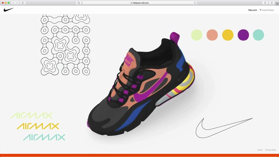Open a new tab with the plus button
Screen dimensions: 279x157
tap(277, 4)
